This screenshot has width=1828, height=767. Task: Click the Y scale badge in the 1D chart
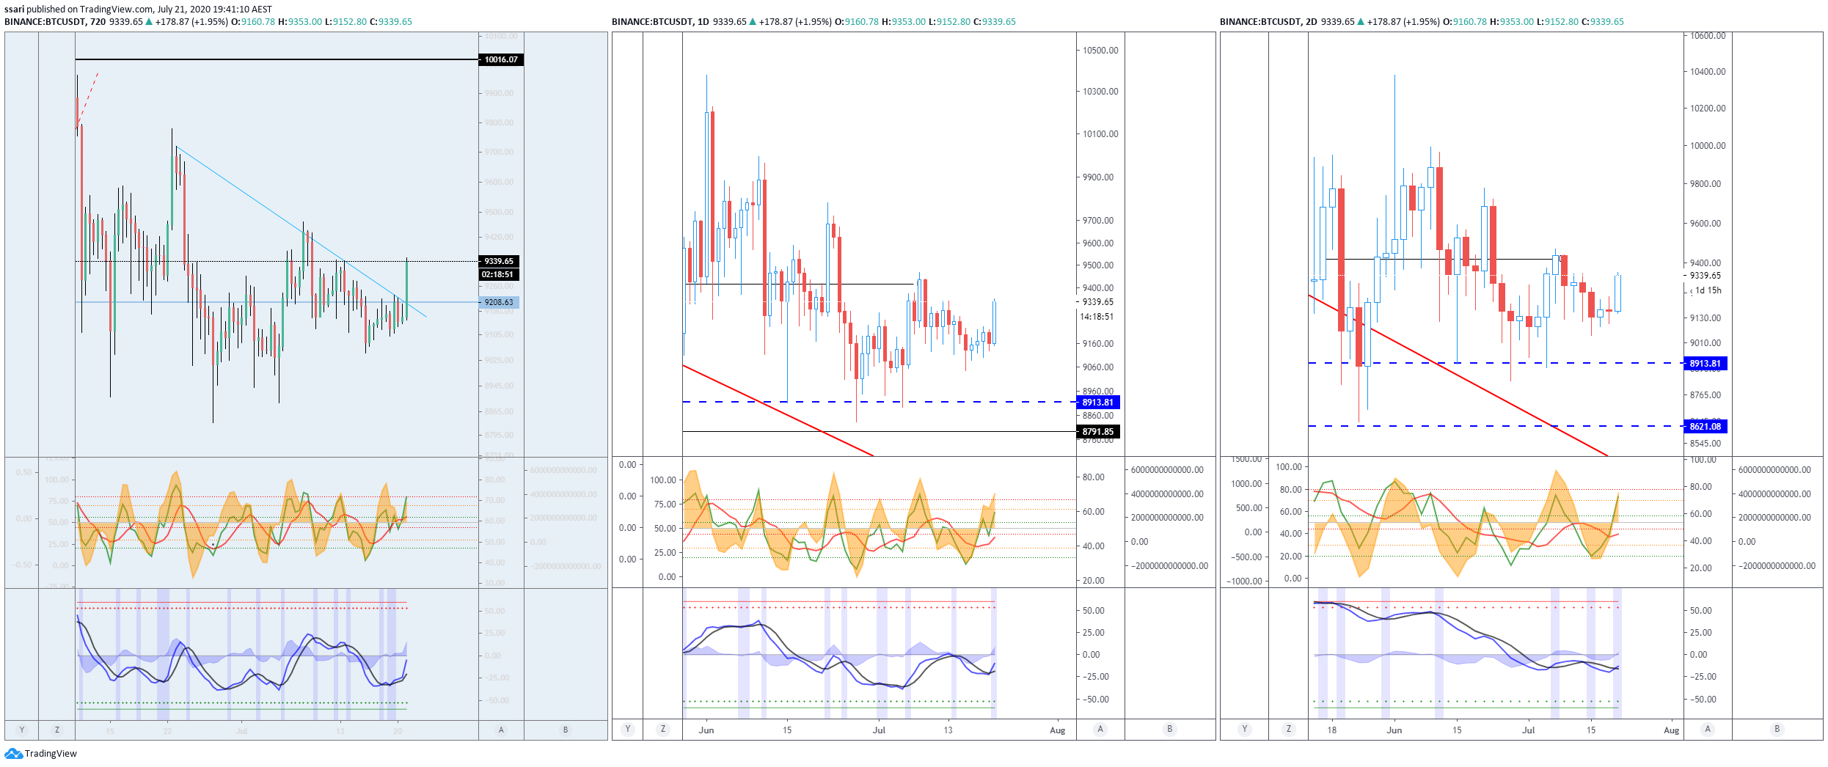click(628, 729)
